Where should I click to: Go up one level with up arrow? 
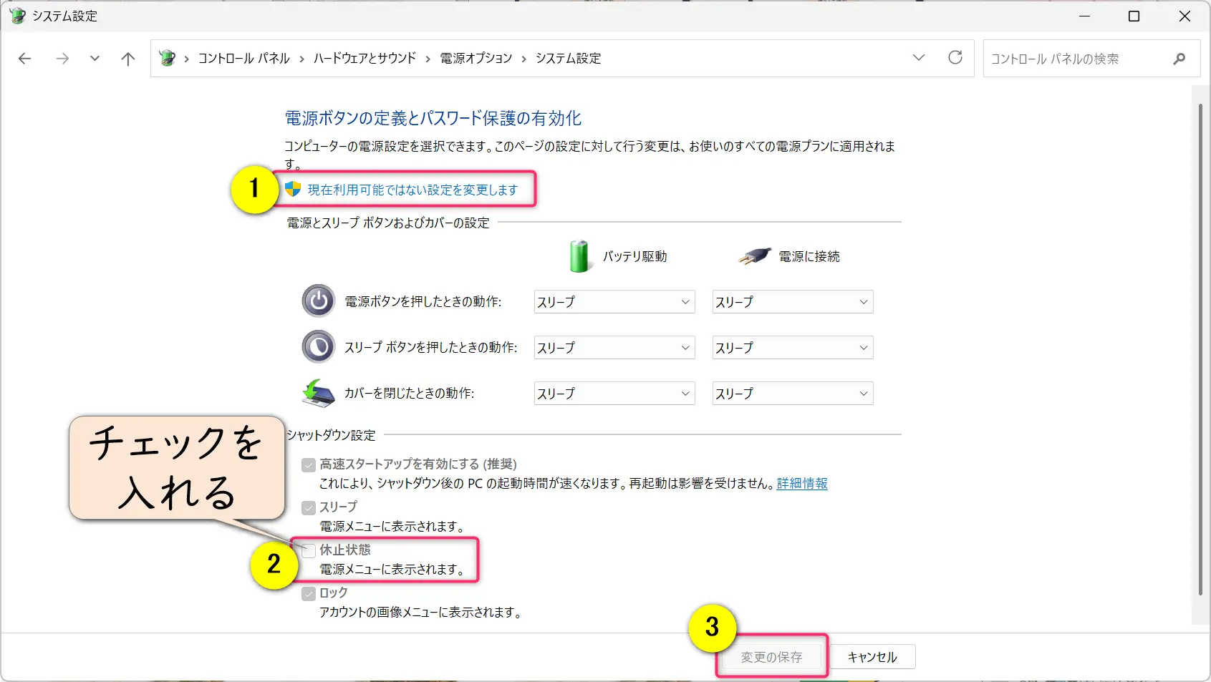[x=128, y=59]
